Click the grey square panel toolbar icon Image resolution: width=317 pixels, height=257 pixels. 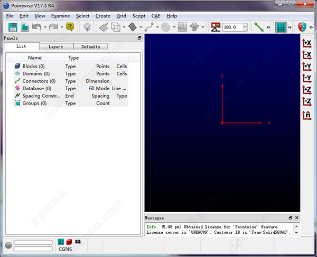click(x=182, y=27)
